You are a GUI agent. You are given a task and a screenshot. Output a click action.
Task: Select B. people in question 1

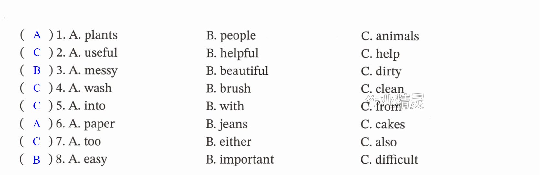[231, 36]
